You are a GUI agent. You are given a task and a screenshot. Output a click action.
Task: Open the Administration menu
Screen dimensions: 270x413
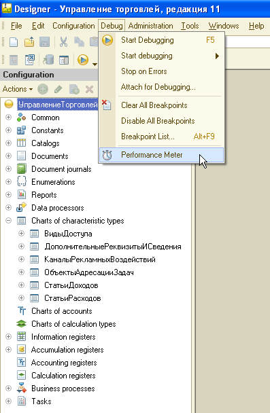coord(150,26)
